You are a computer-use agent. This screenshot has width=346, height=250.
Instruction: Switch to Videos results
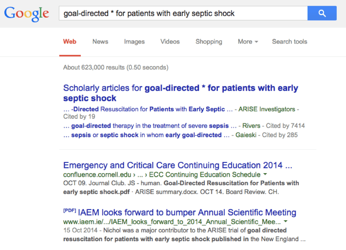[170, 42]
